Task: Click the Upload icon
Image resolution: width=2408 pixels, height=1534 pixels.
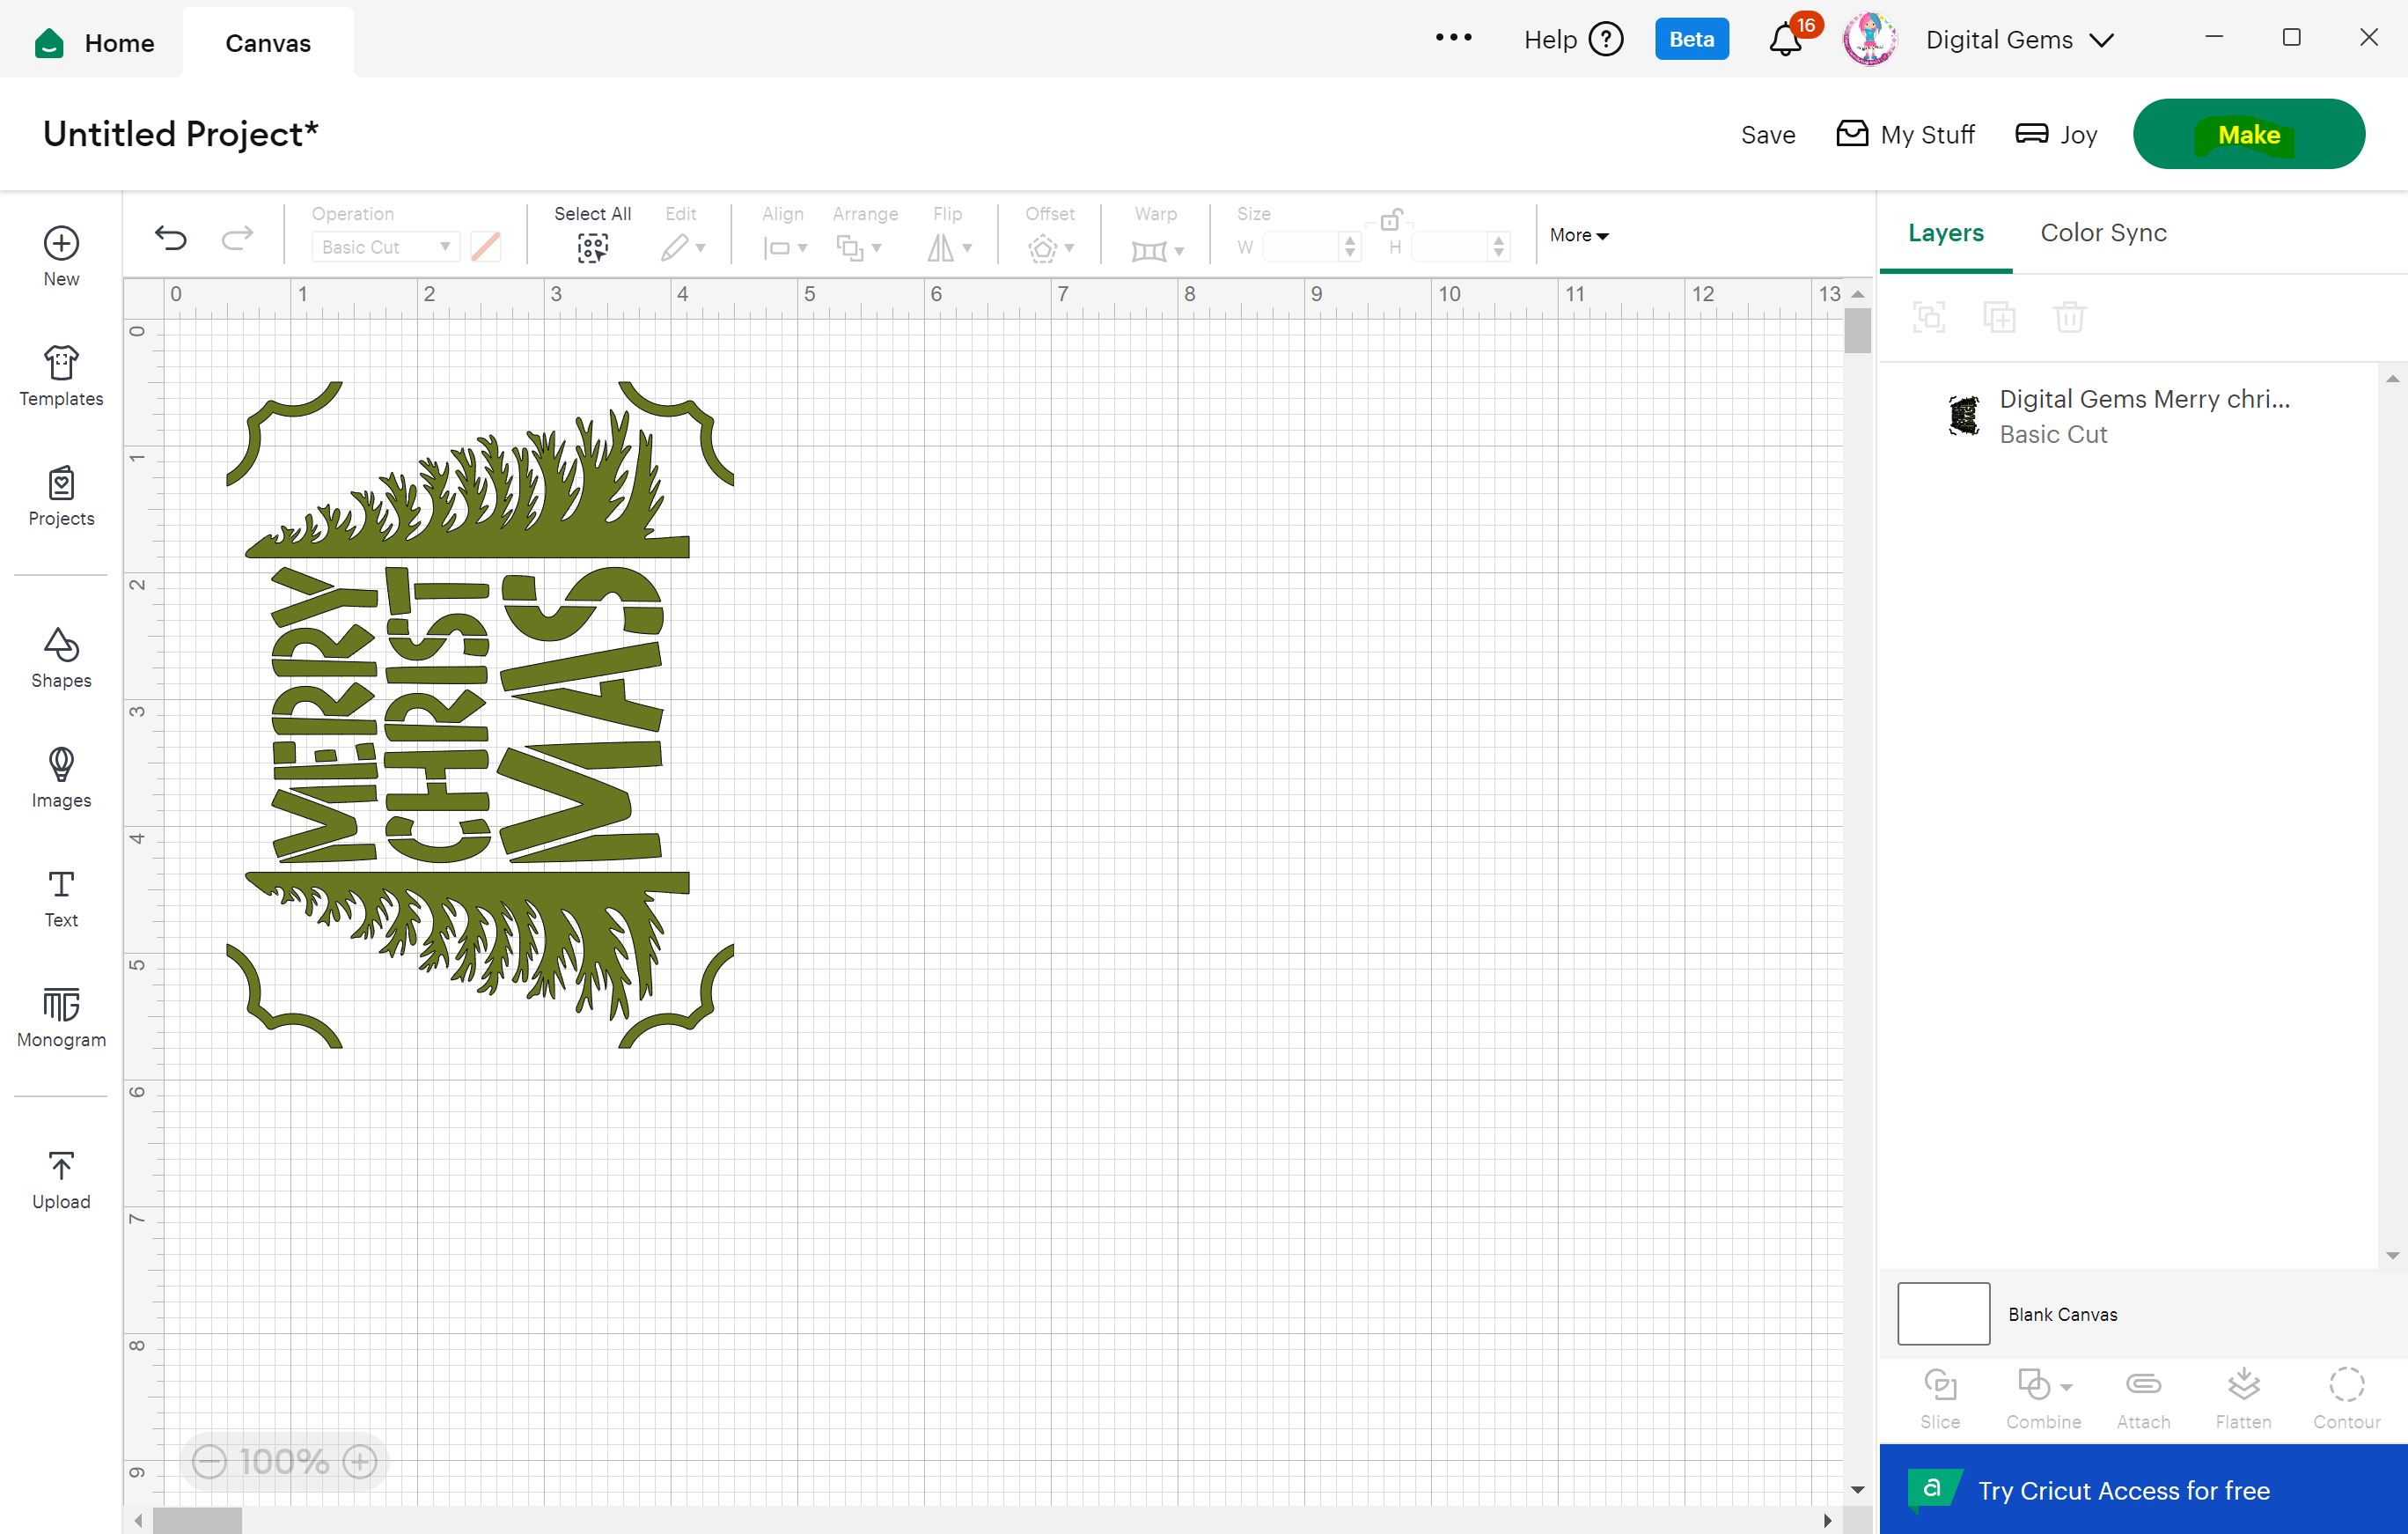Action: [61, 1177]
